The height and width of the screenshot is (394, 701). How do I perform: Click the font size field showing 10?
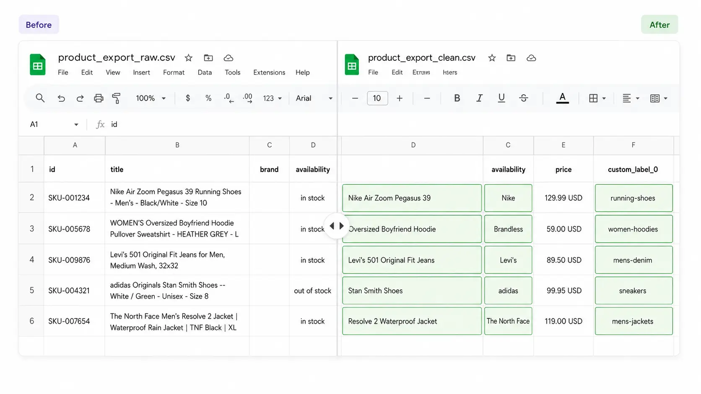point(377,98)
